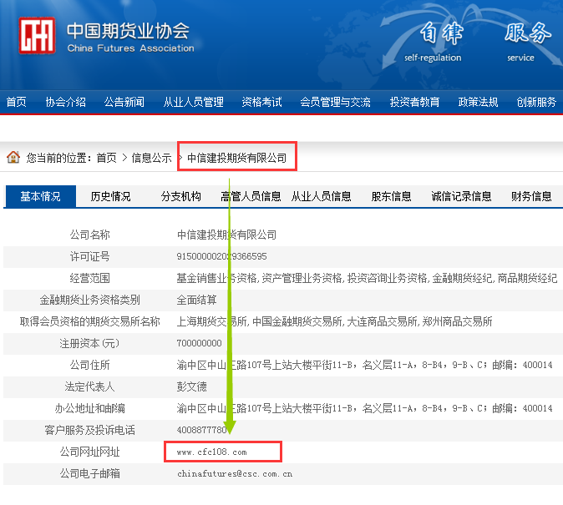Switch to the 从业人员信息 tab
This screenshot has height=505, width=563.
coord(321,196)
